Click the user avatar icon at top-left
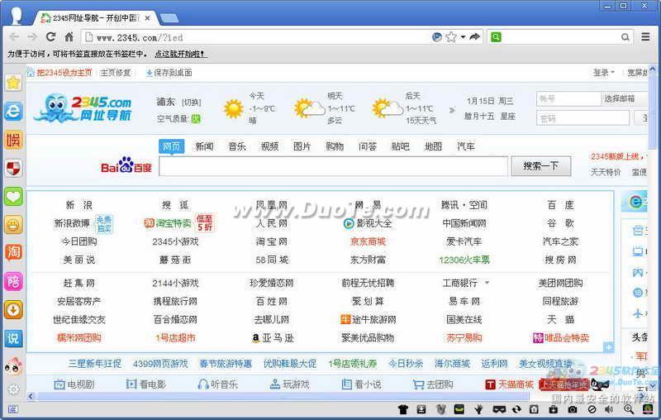 pos(16,16)
